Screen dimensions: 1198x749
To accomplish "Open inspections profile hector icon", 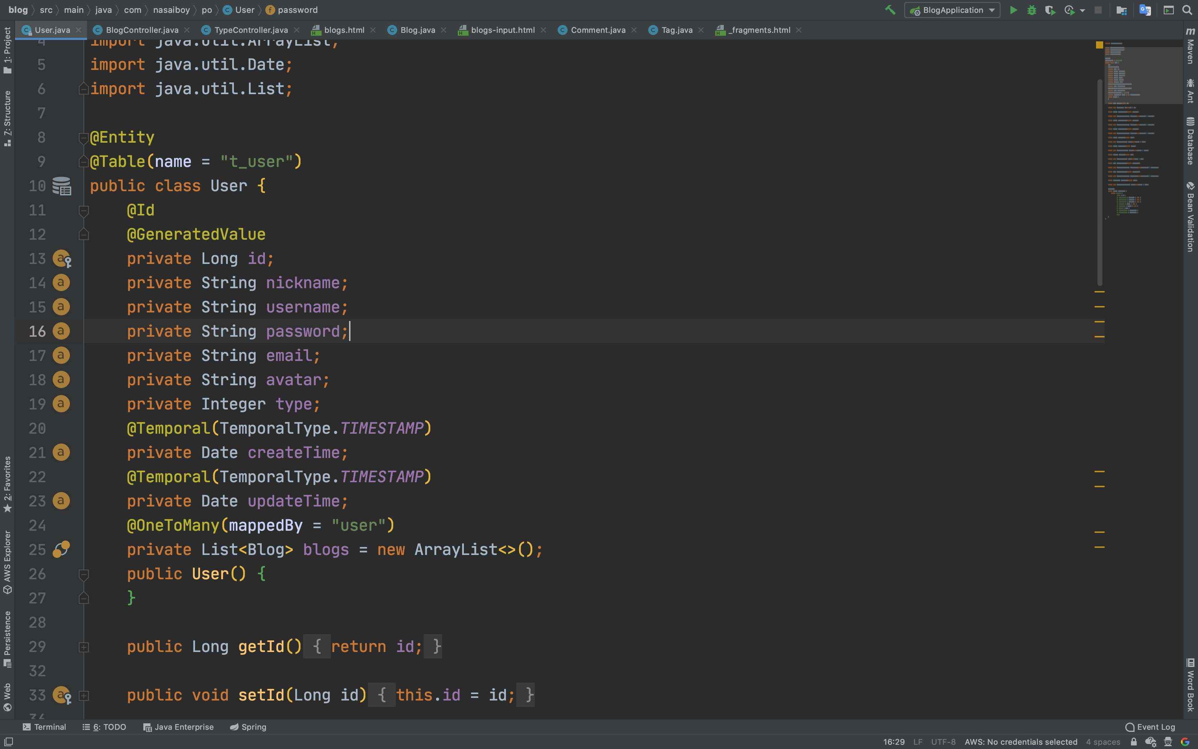I will pyautogui.click(x=1168, y=742).
